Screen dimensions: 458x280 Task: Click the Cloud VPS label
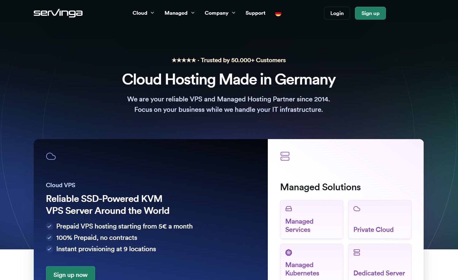pyautogui.click(x=60, y=185)
